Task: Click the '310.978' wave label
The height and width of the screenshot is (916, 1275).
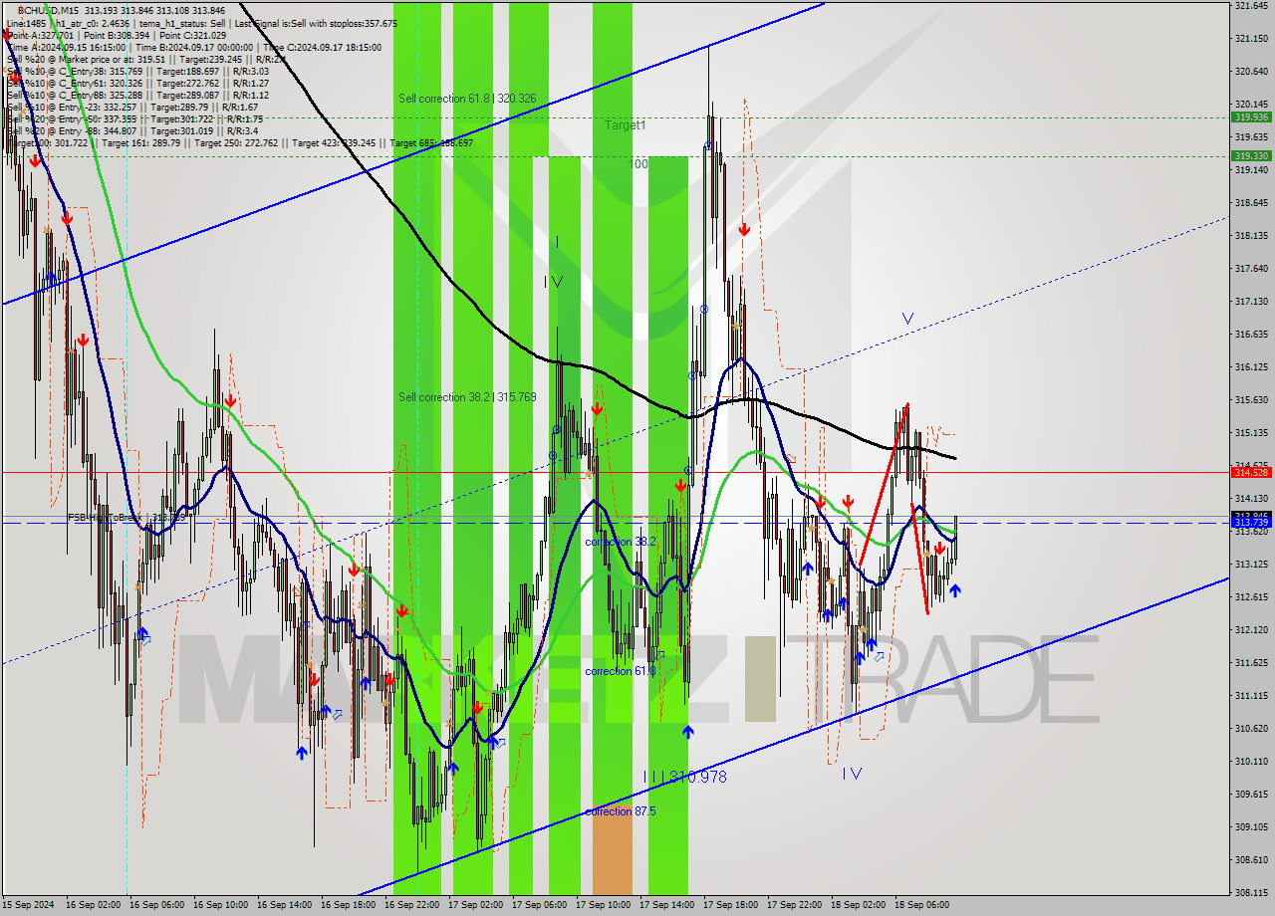Action: [x=697, y=777]
